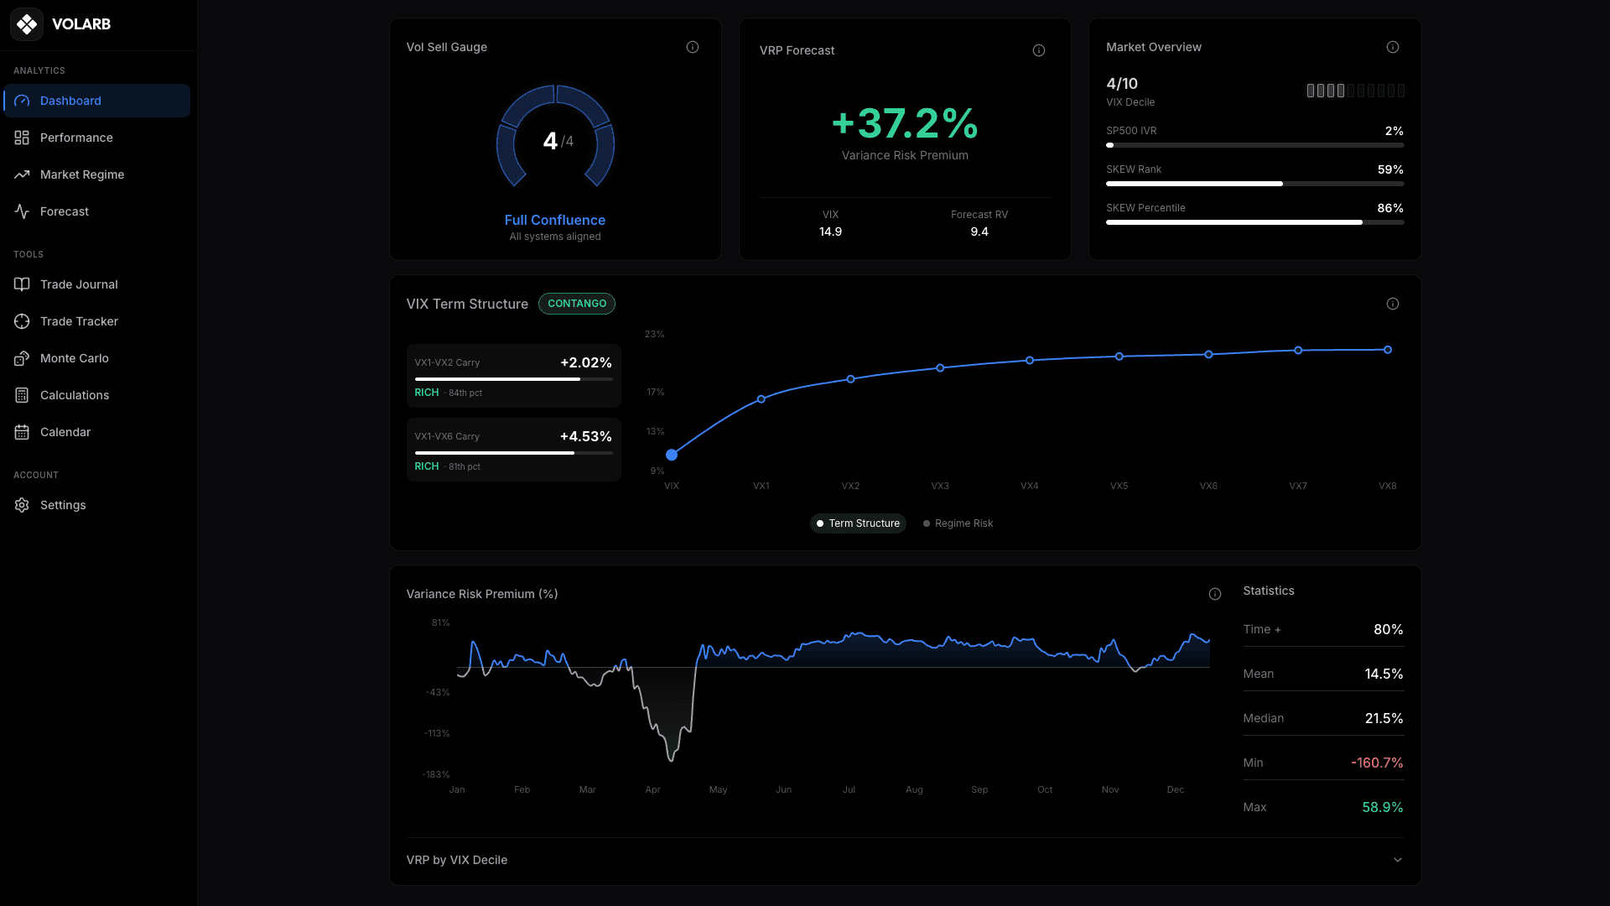This screenshot has width=1610, height=906.
Task: Open Monte Carlo from the sidebar
Action: click(22, 358)
